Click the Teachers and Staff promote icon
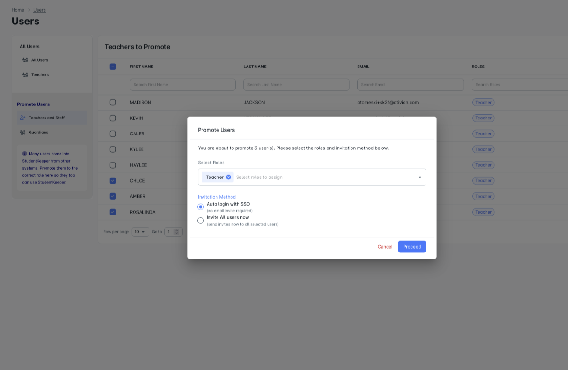 [x=22, y=118]
